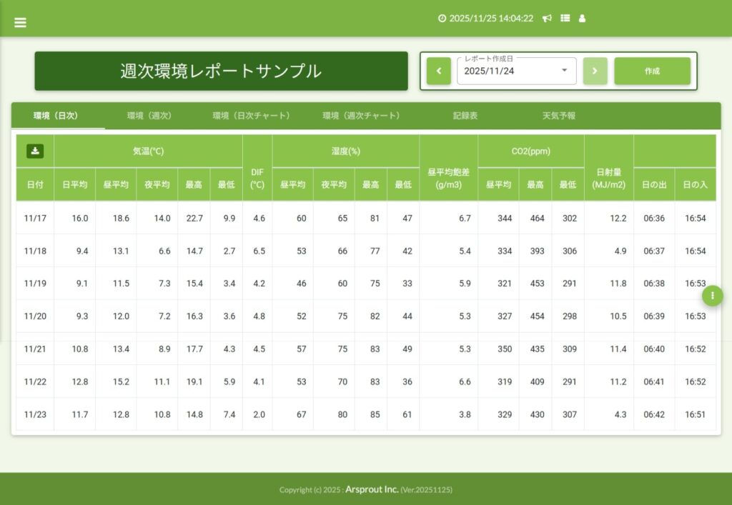
Task: Click the 日射量 column header
Action: click(608, 178)
